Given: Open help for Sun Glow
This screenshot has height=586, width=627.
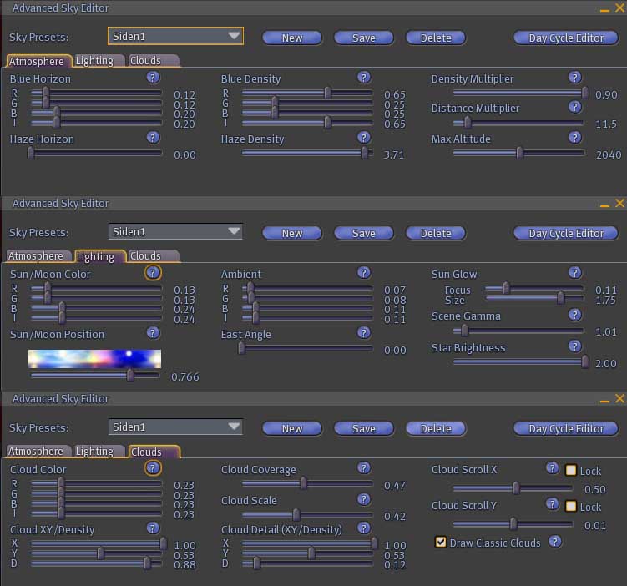Looking at the screenshot, I should point(574,273).
